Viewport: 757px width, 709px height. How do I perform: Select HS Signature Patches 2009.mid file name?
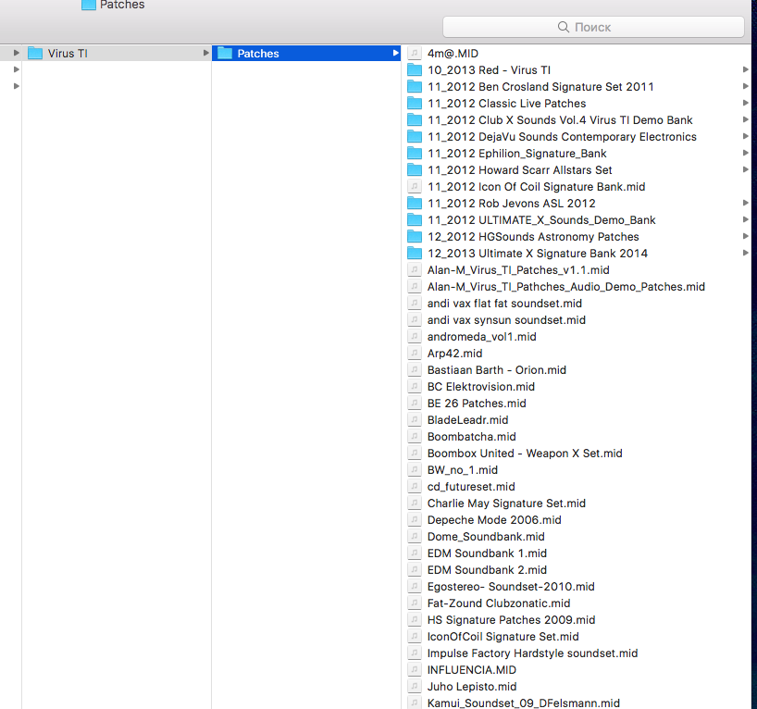point(511,619)
